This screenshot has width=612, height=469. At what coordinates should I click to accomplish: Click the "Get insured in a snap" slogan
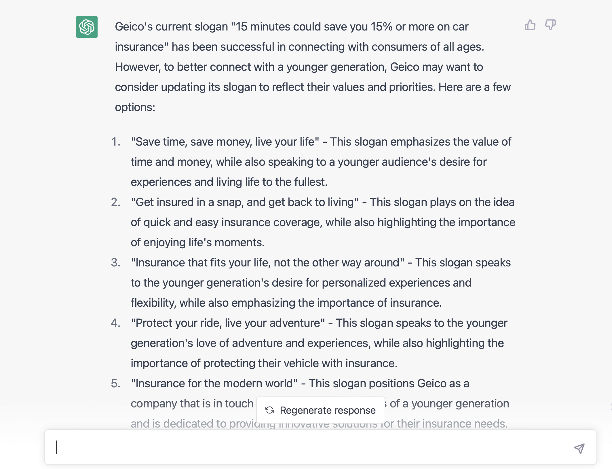(244, 202)
